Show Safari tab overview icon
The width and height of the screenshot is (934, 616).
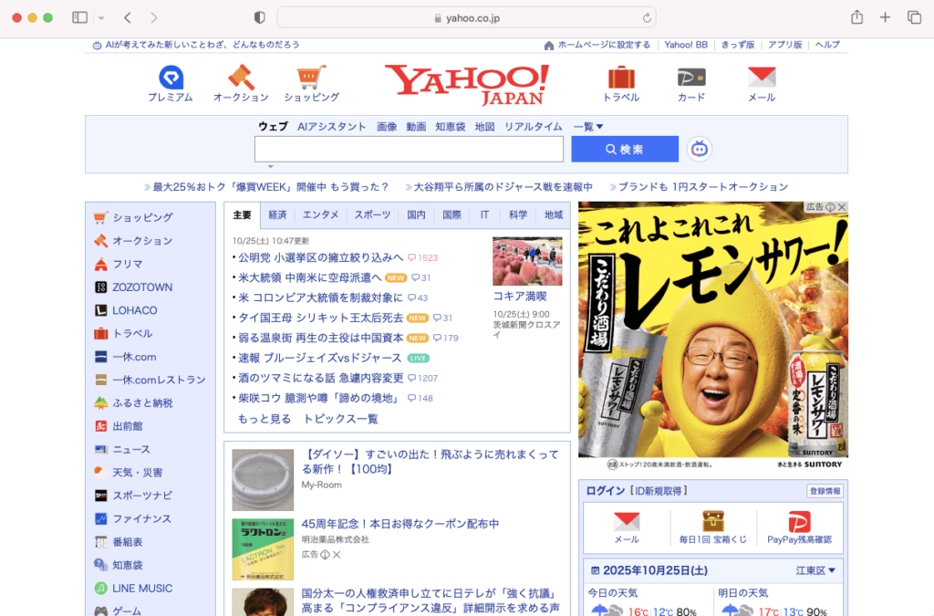[x=914, y=18]
